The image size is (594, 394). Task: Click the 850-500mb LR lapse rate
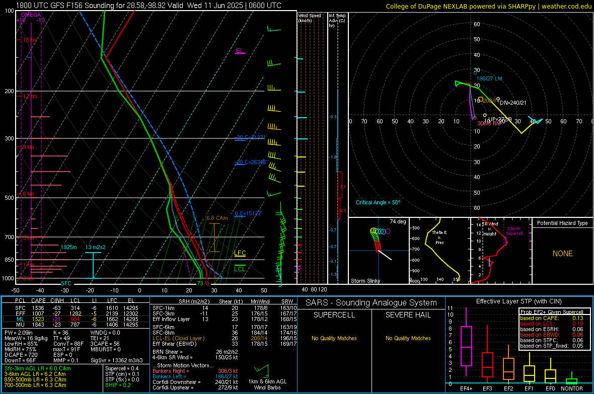pyautogui.click(x=35, y=379)
